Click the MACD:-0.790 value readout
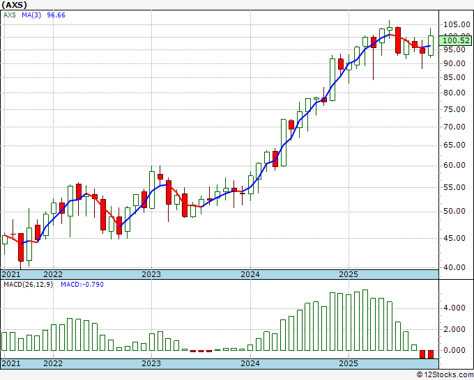 pyautogui.click(x=82, y=285)
